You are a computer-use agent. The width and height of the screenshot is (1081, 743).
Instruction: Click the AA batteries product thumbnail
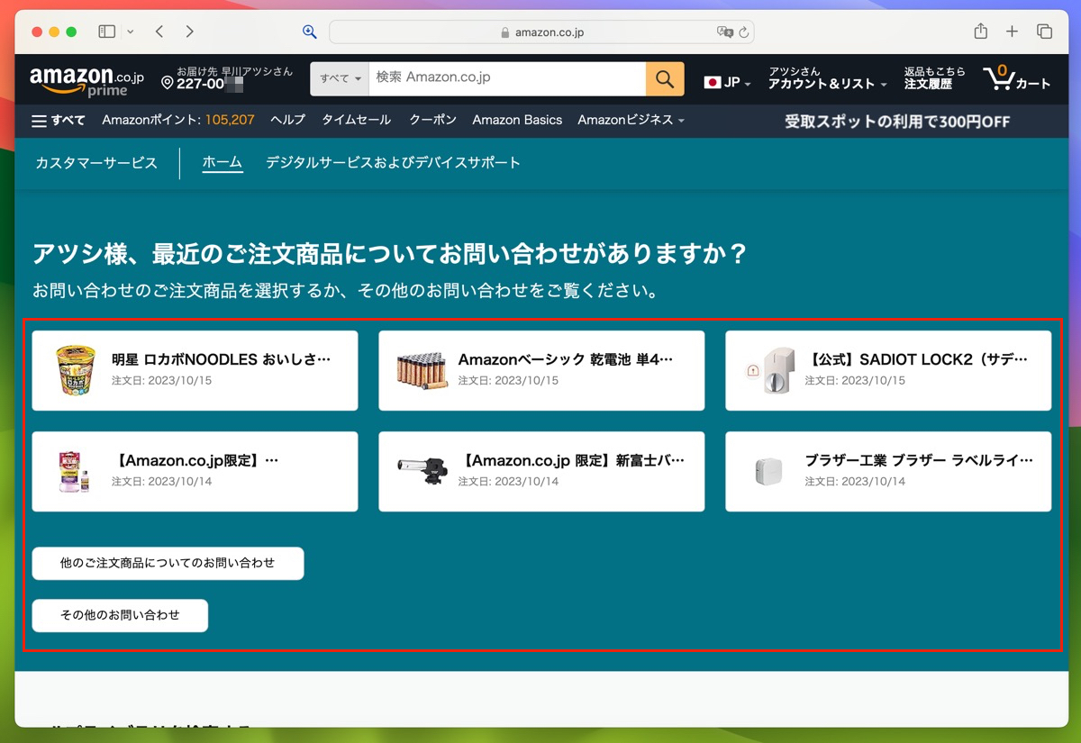422,370
